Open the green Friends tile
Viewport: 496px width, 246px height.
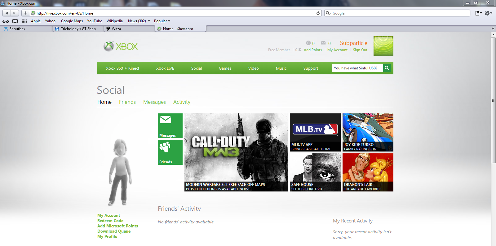pyautogui.click(x=170, y=152)
